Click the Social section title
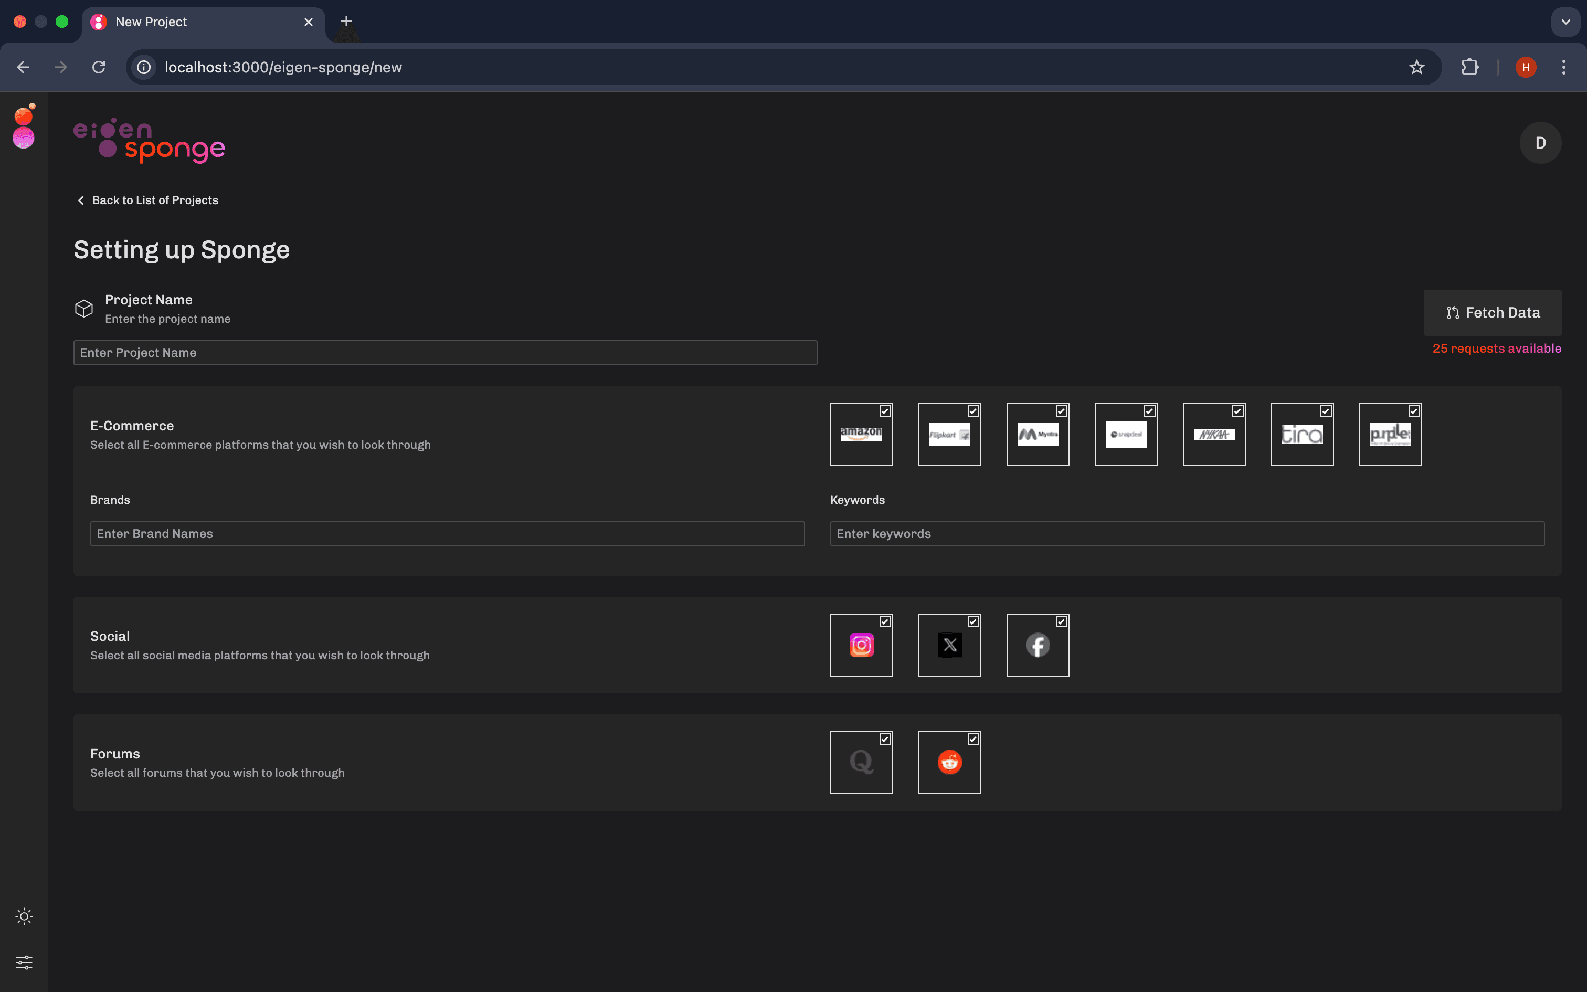1587x992 pixels. 110,636
